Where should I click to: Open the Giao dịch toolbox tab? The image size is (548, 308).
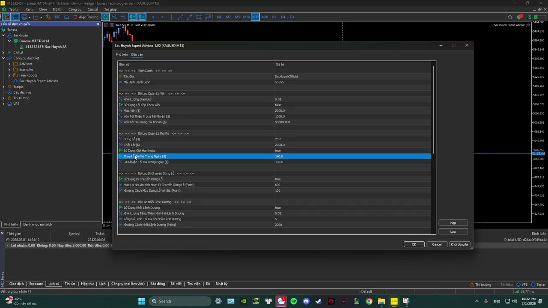point(17,284)
